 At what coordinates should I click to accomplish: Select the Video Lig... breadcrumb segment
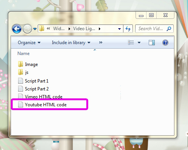(84, 29)
